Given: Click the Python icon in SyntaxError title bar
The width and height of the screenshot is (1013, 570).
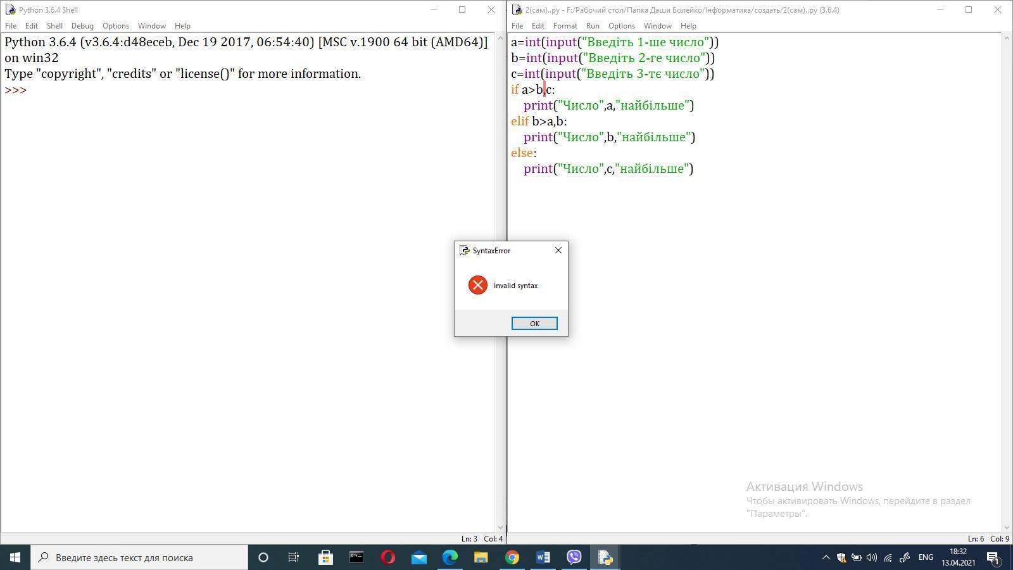Looking at the screenshot, I should (x=464, y=250).
